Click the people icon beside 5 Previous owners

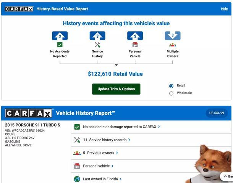coord(77,153)
